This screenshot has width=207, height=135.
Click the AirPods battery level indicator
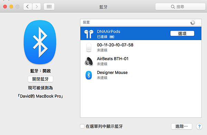pyautogui.click(x=112, y=37)
